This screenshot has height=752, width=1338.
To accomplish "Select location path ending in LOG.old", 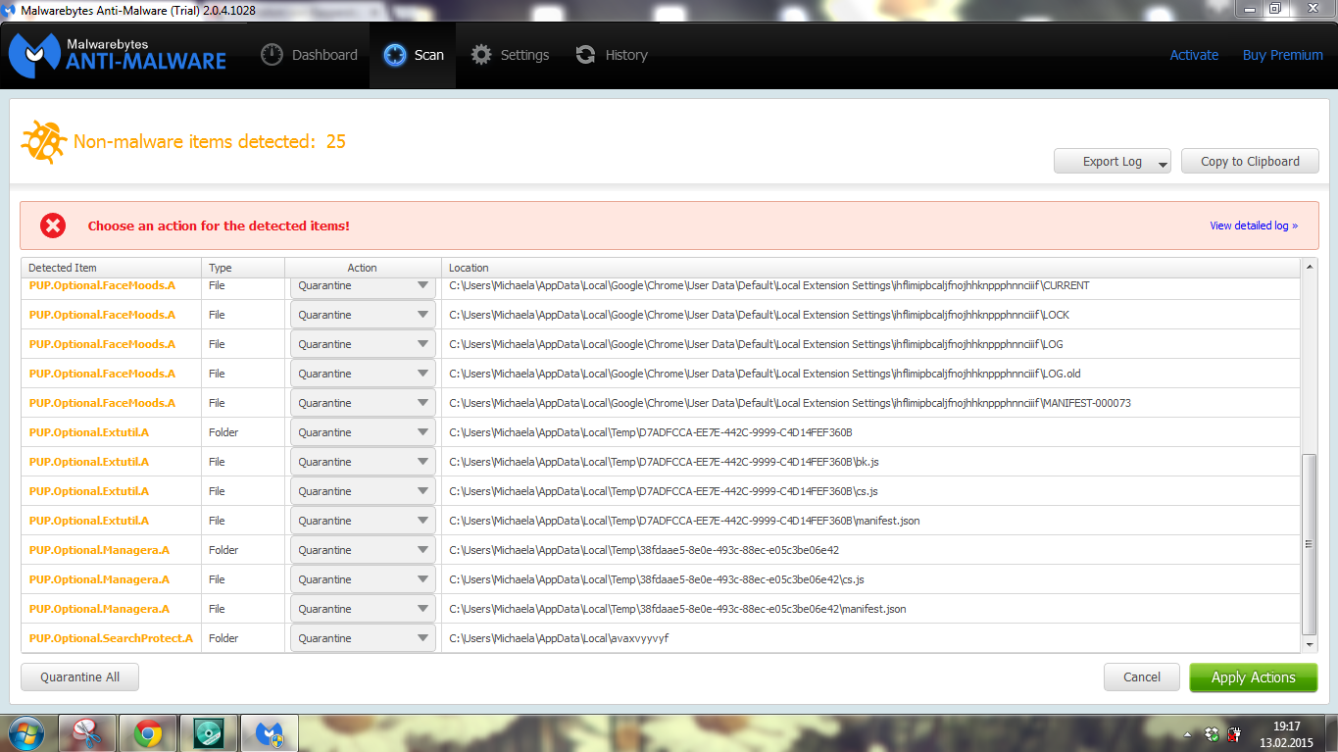I will point(765,374).
